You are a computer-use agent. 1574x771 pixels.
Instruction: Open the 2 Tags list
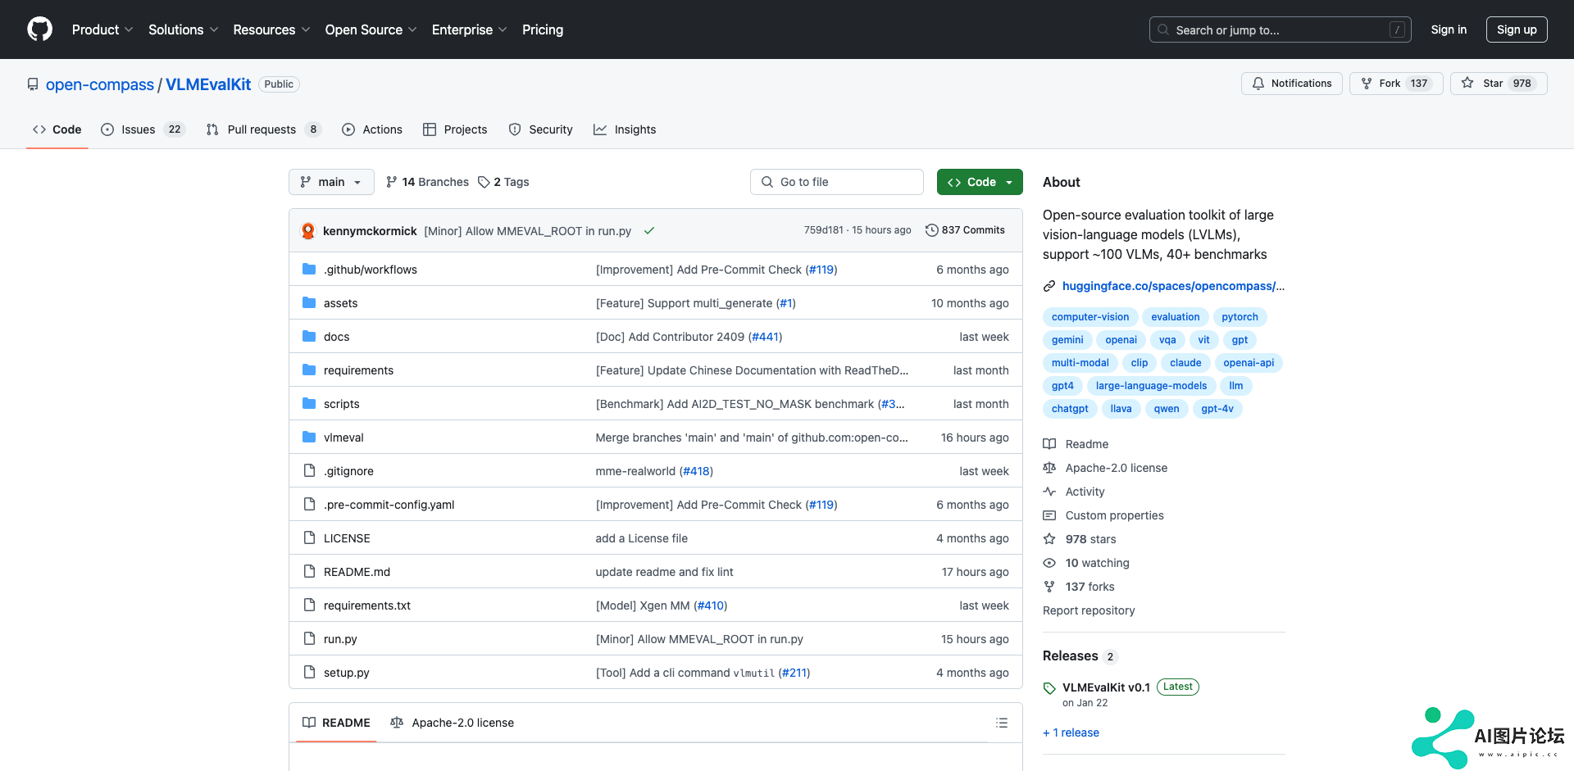pyautogui.click(x=503, y=182)
